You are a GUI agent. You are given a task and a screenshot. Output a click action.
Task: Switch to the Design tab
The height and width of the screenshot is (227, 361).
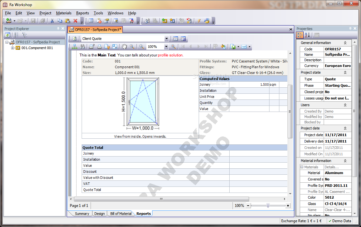(x=99, y=214)
